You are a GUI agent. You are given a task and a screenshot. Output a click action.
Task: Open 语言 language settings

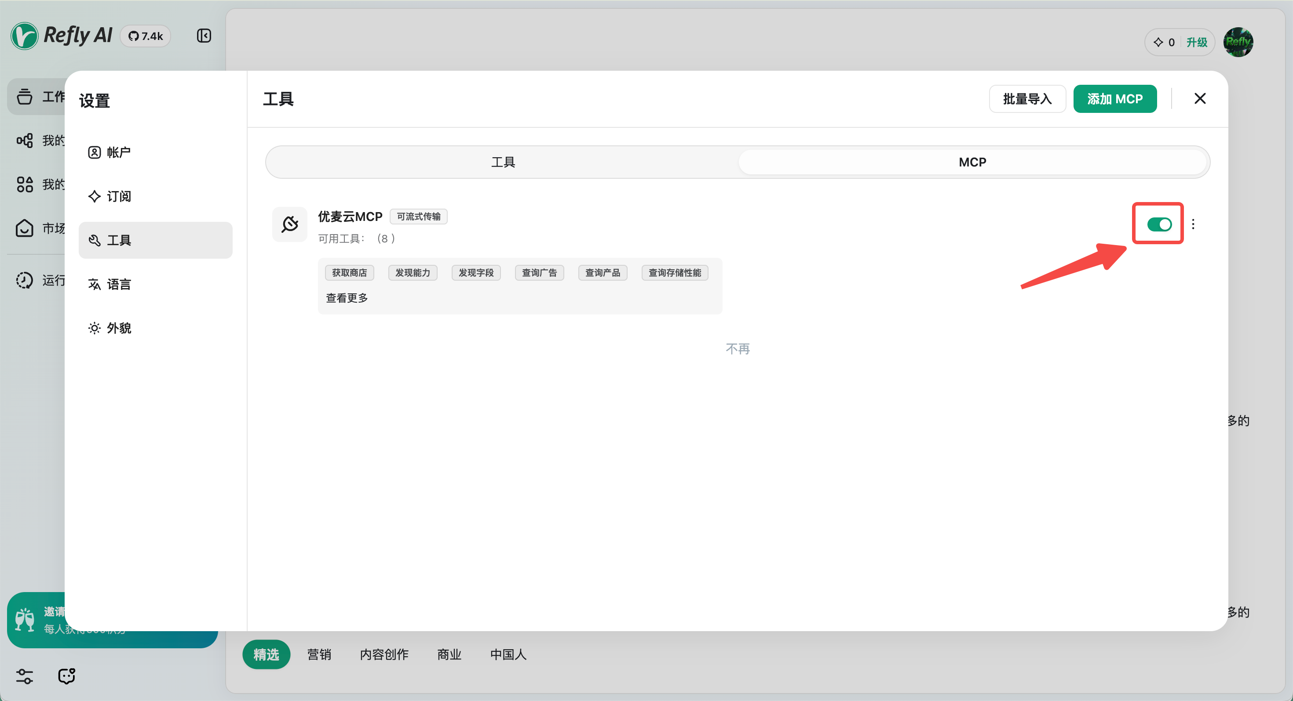click(156, 284)
